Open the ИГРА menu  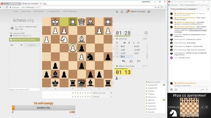tap(15, 11)
